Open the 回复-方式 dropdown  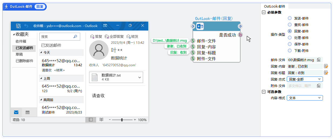pos(305,79)
